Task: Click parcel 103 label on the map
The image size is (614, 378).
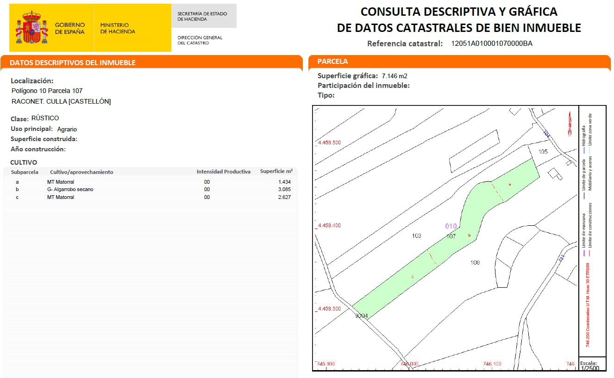Action: [417, 236]
